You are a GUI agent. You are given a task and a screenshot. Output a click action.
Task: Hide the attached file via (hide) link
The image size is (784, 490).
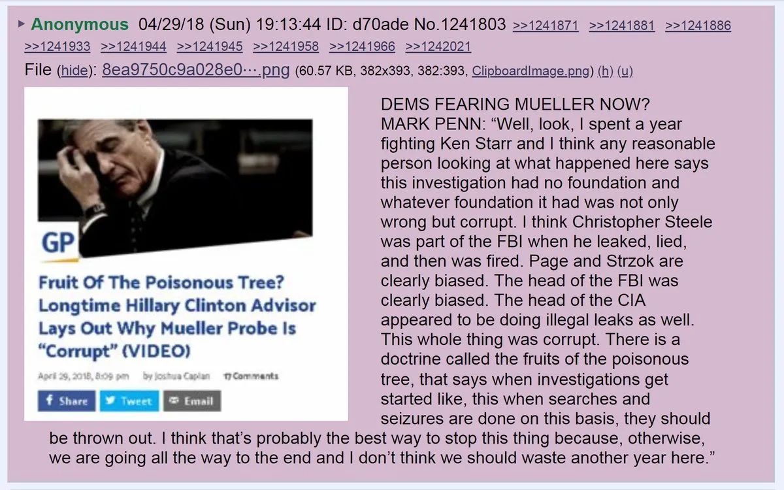point(74,70)
